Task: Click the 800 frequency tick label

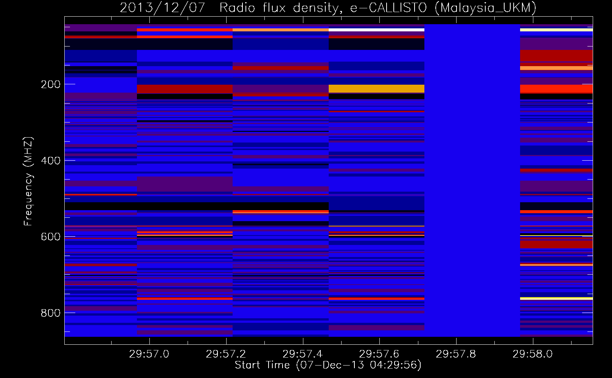Action: [51, 313]
